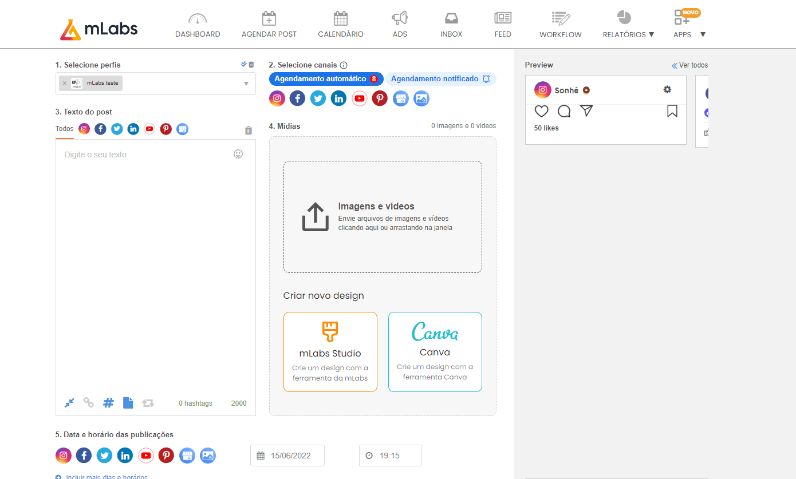796x479 pixels.
Task: Use the link shortener icon in the editor
Action: pyautogui.click(x=89, y=402)
